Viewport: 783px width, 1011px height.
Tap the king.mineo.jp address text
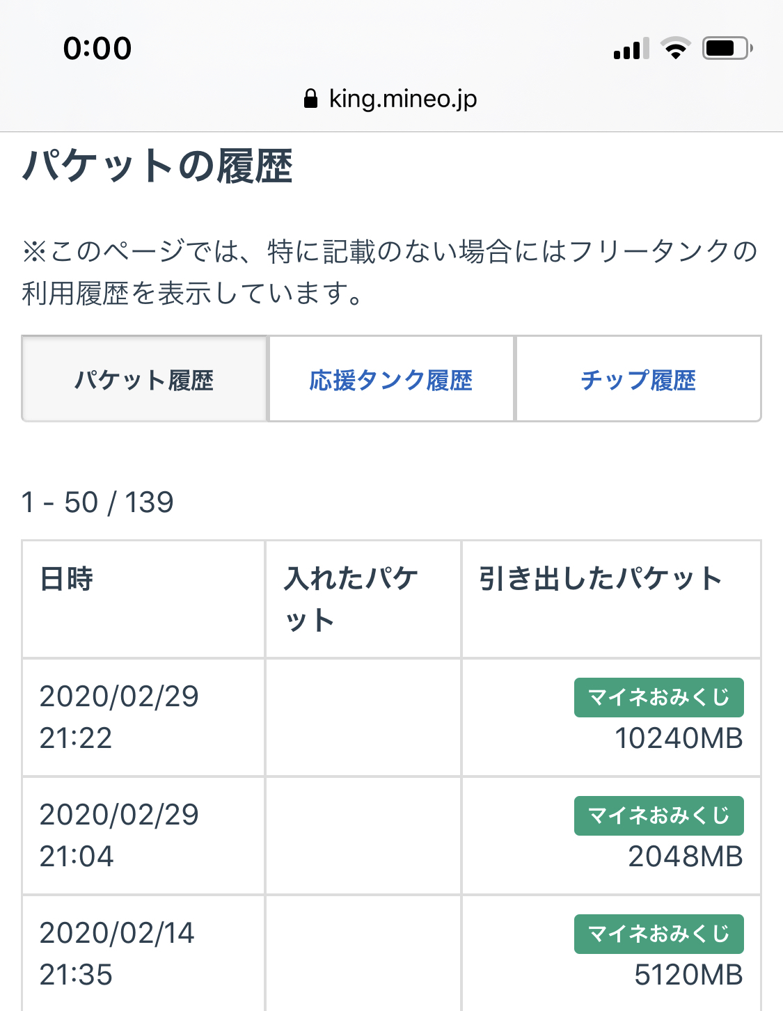tap(403, 99)
